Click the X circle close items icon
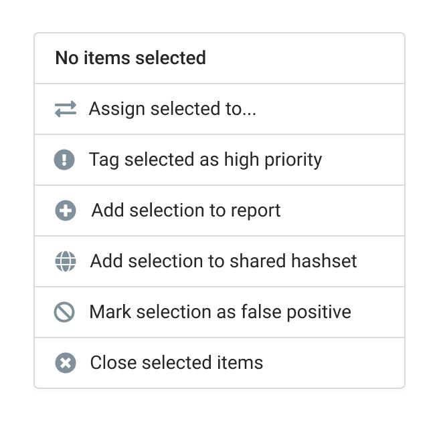This screenshot has width=439, height=421. point(66,363)
